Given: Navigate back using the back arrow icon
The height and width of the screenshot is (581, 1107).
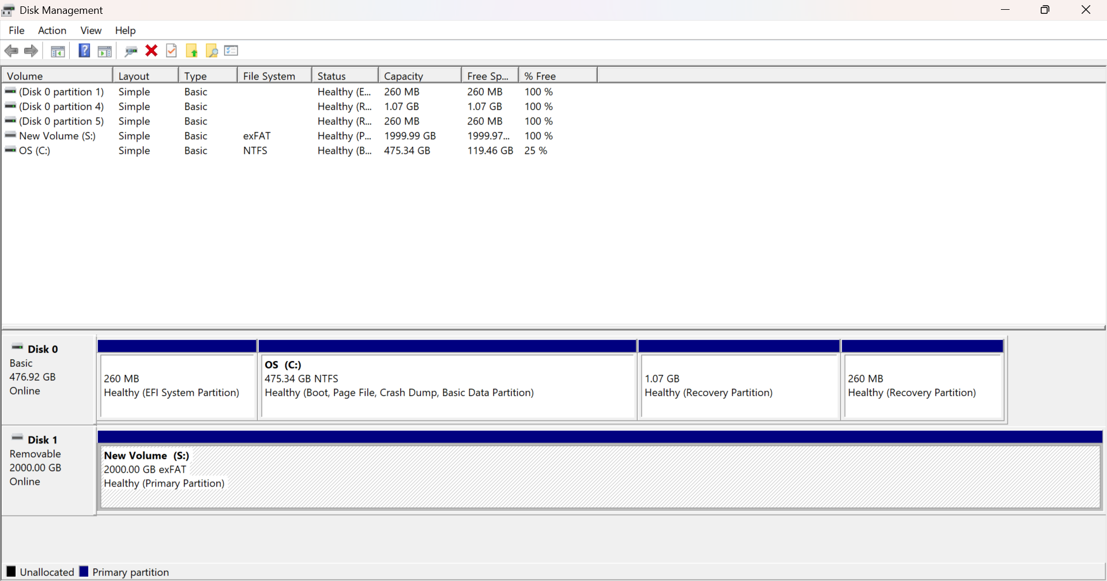Looking at the screenshot, I should (x=11, y=51).
